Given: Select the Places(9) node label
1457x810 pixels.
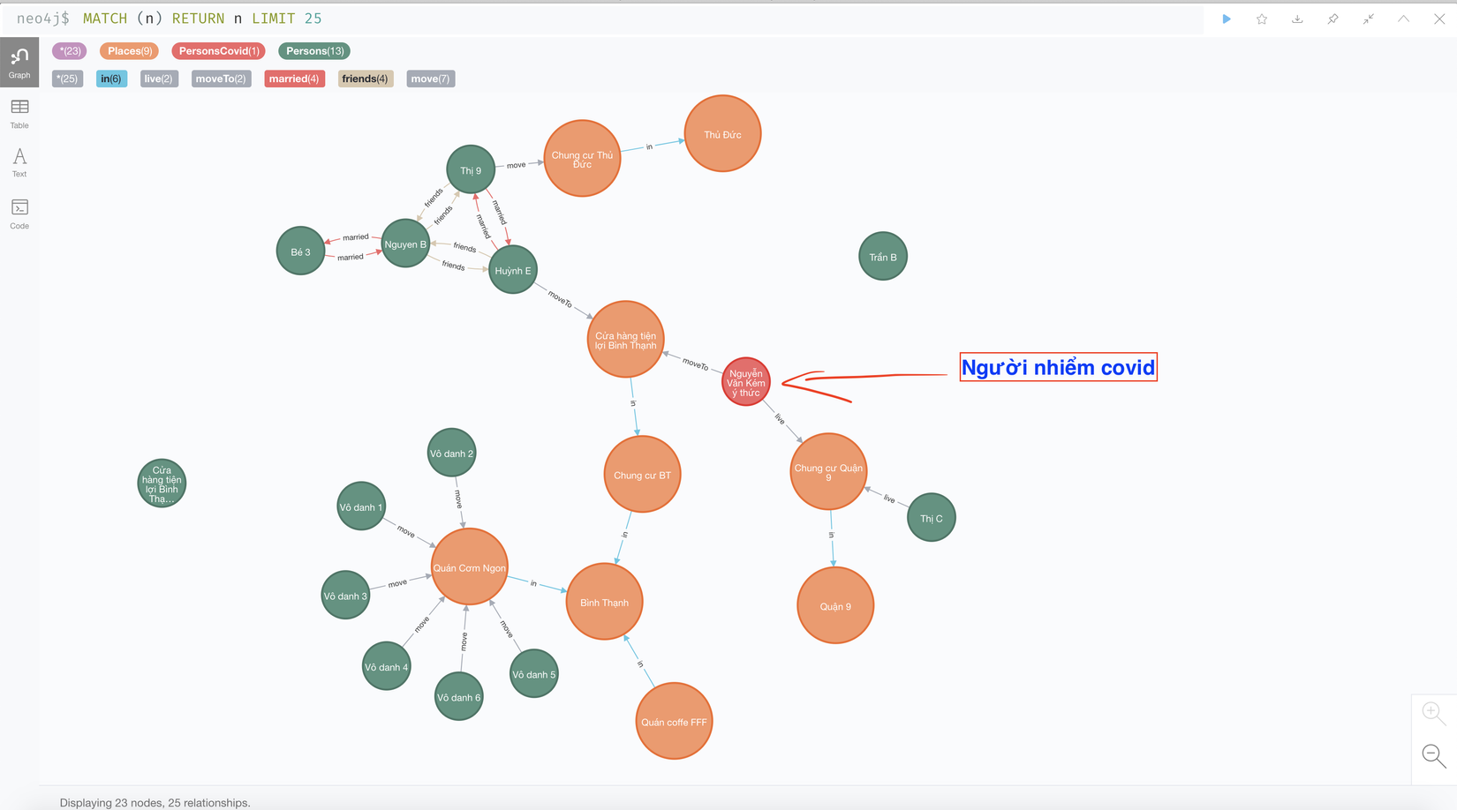Looking at the screenshot, I should tap(130, 51).
